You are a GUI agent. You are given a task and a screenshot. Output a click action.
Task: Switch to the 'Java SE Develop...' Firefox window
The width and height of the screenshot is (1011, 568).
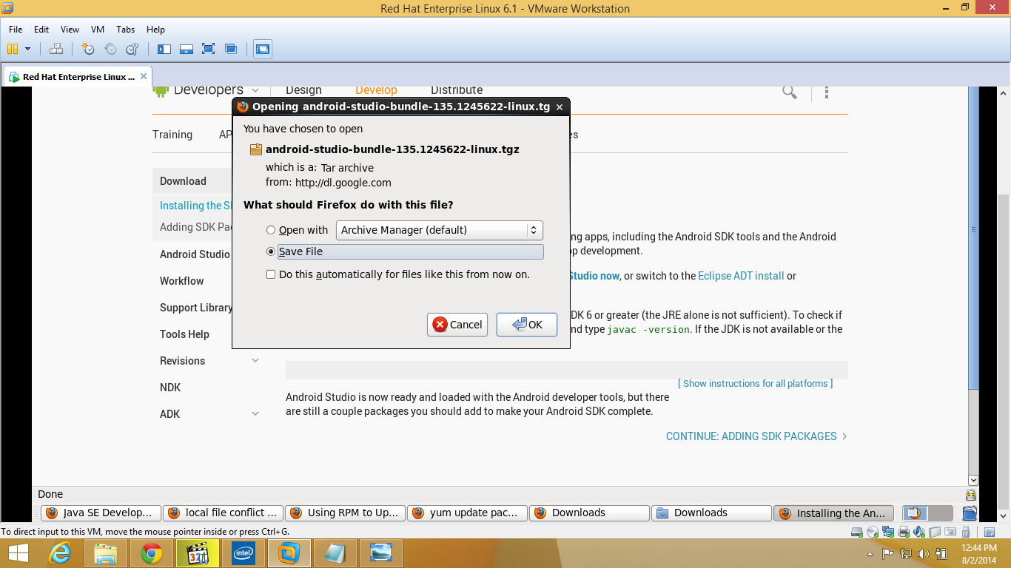(x=102, y=513)
